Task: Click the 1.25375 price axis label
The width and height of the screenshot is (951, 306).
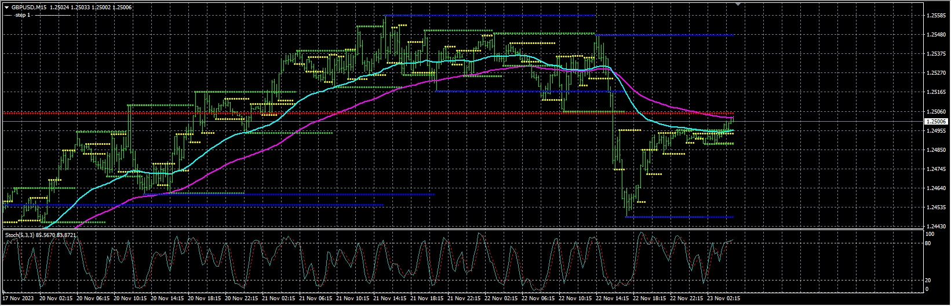Action: coord(936,54)
